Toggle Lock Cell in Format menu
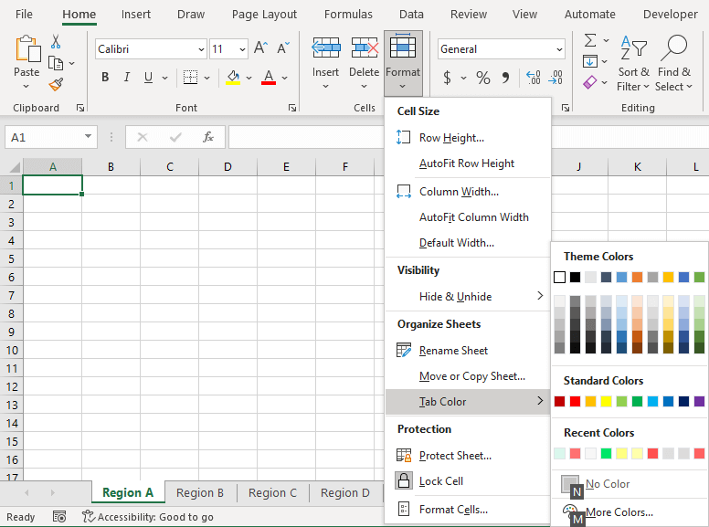709x527 pixels. [x=468, y=481]
